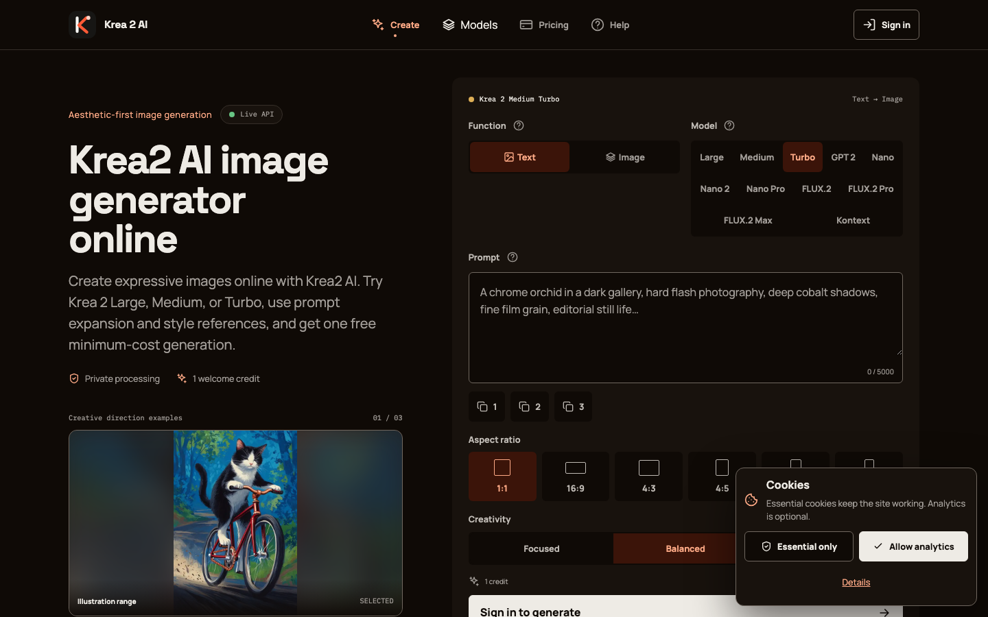The height and width of the screenshot is (617, 988).
Task: Click the Creative direction examples label
Action: tap(126, 418)
